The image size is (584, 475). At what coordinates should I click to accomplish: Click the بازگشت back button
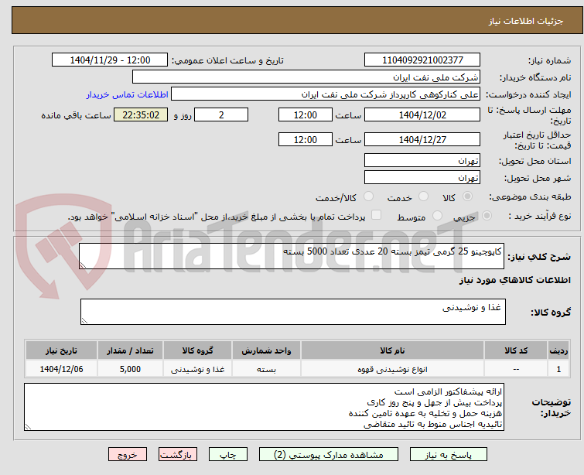pyautogui.click(x=178, y=455)
